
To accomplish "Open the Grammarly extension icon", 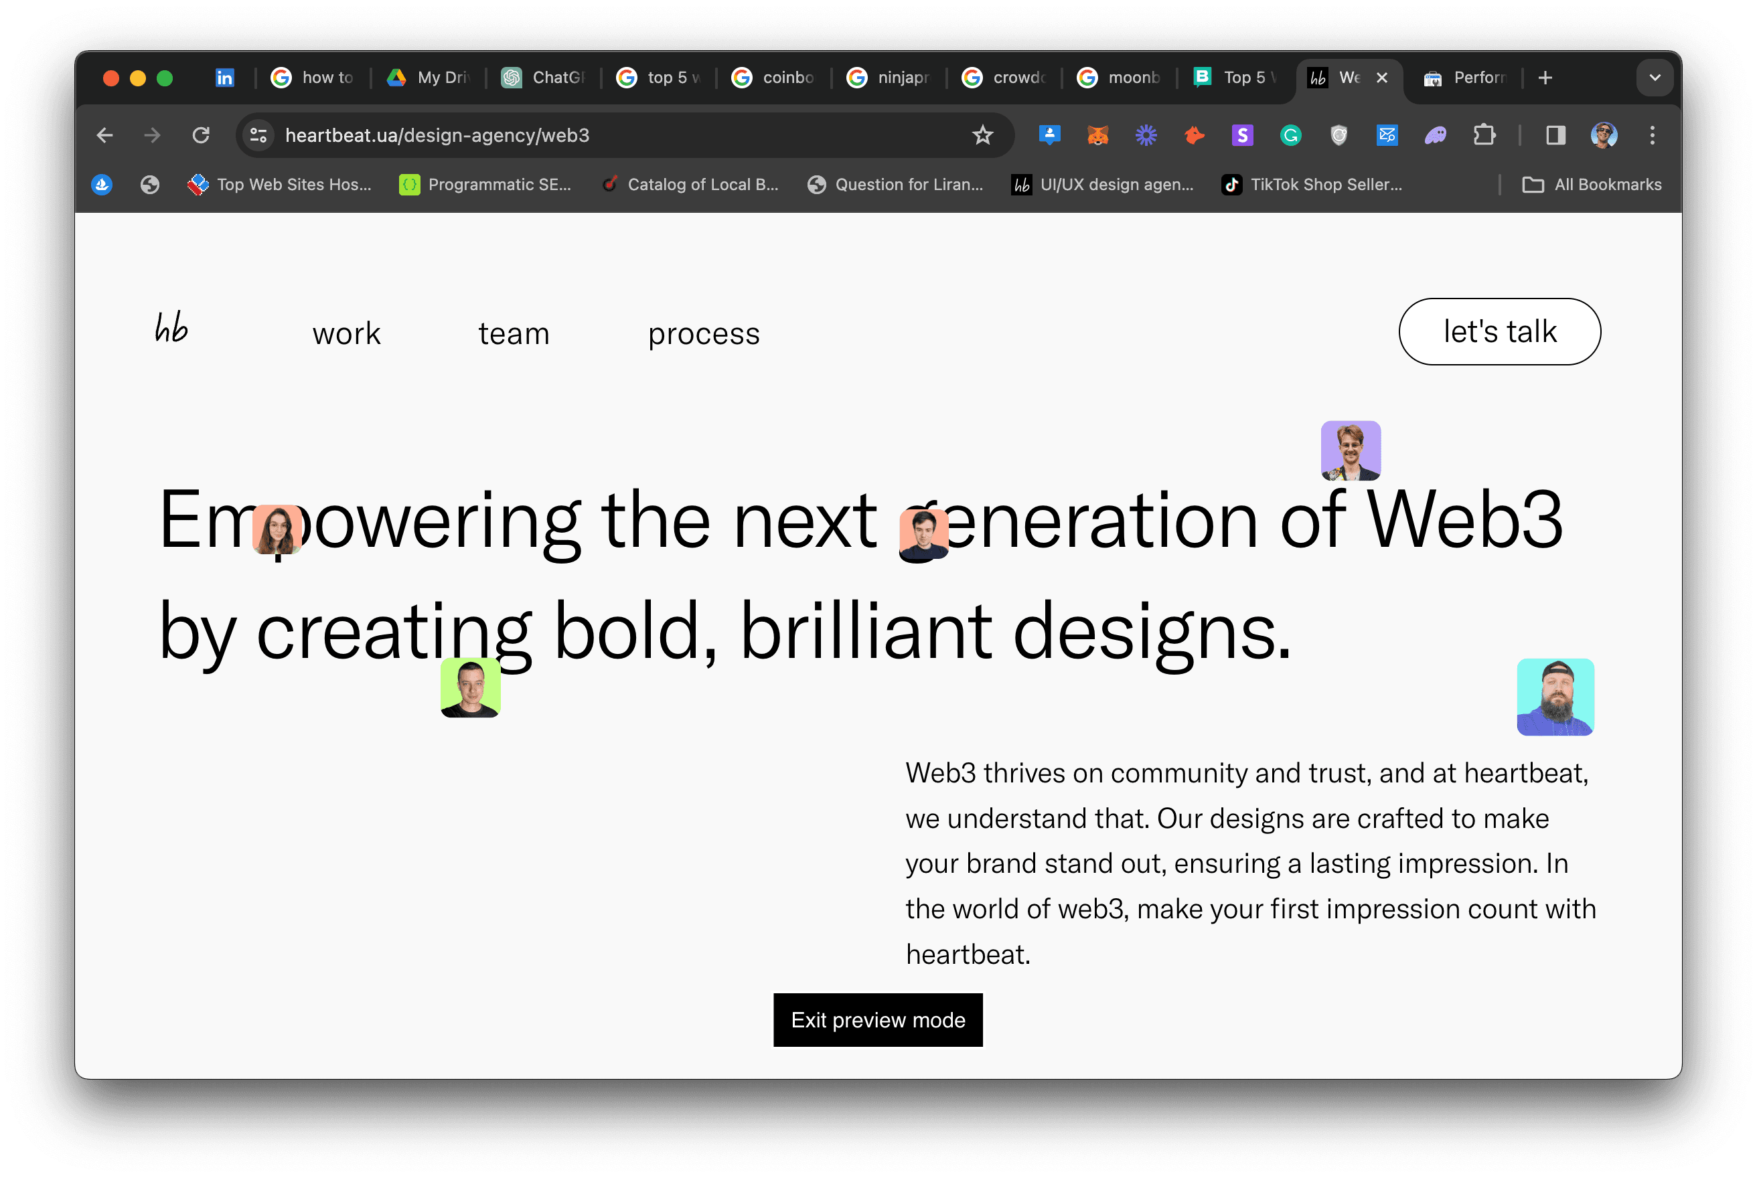I will point(1291,135).
